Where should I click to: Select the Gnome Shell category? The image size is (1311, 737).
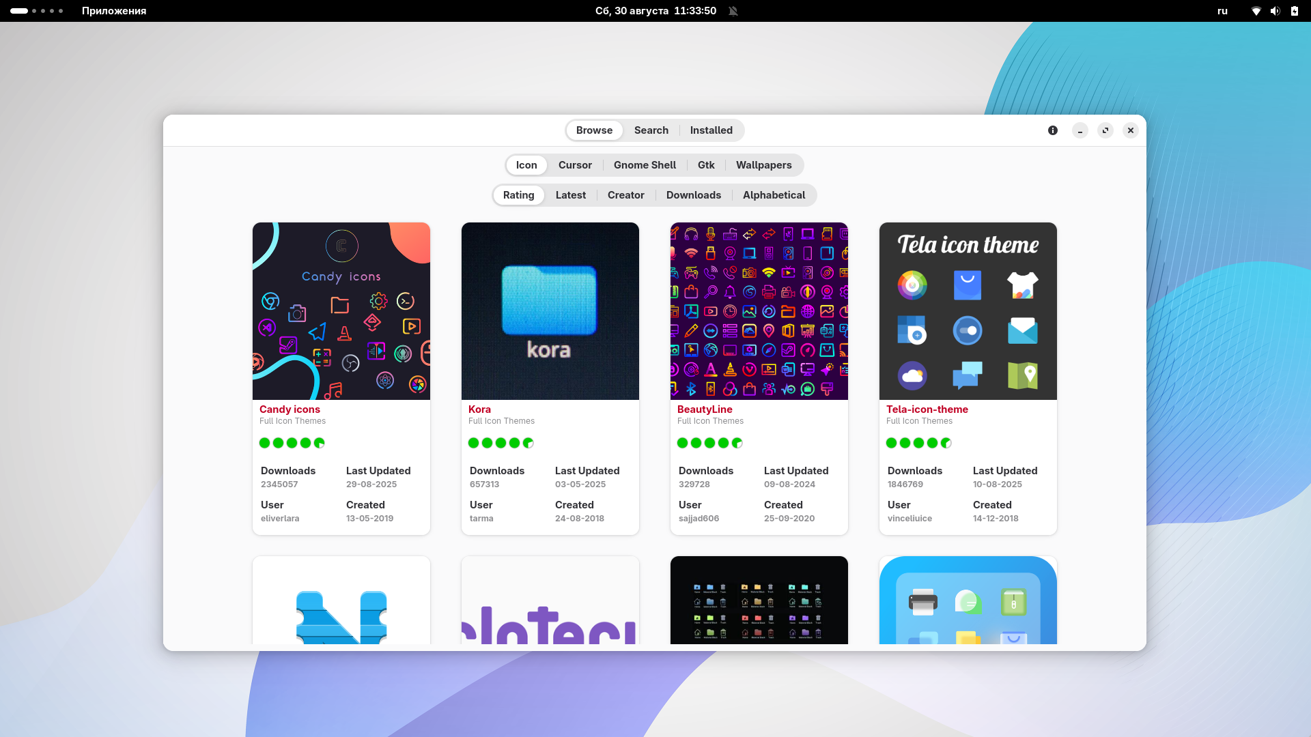pyautogui.click(x=645, y=165)
